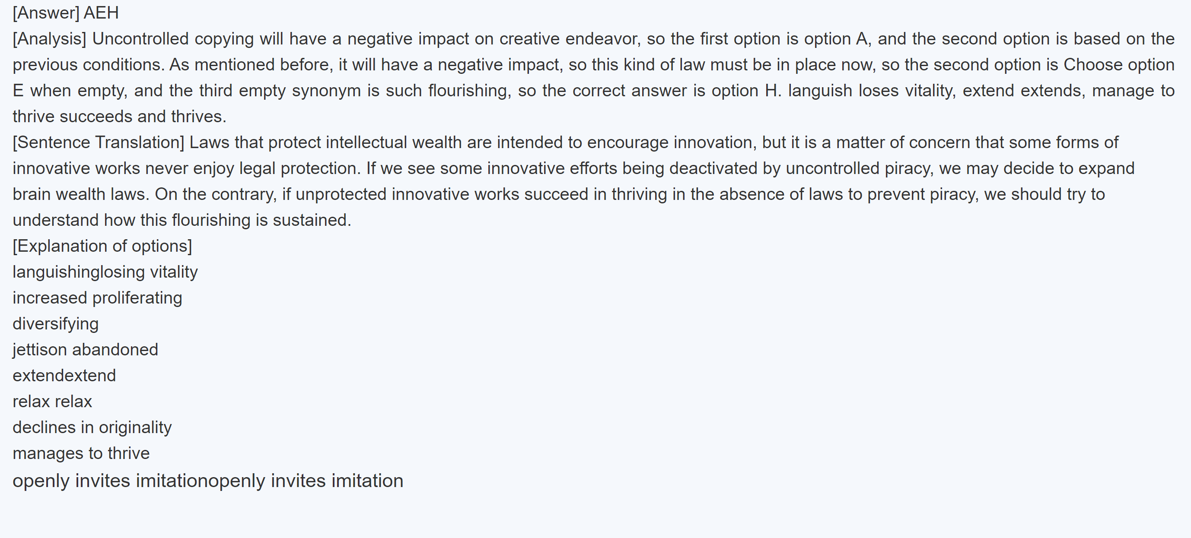Click the text "thrive succeeds and thrives."

pos(119,117)
